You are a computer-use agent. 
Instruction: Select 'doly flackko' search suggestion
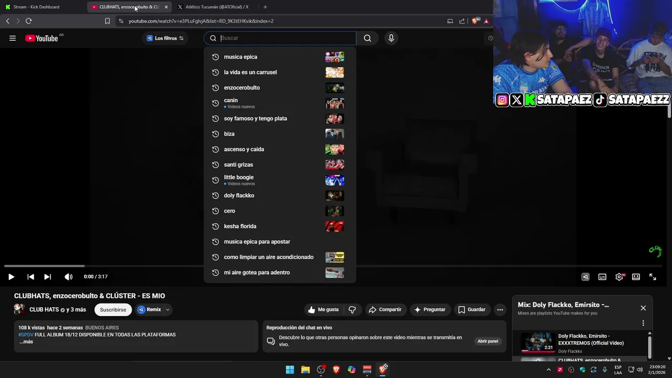[280, 195]
